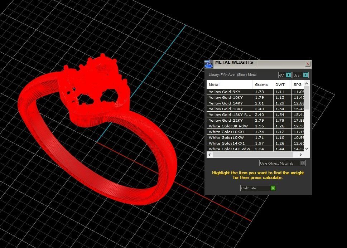This screenshot has width=347, height=248.
Task: Click the horizontal scroll-left arrow
Action: pos(209,155)
